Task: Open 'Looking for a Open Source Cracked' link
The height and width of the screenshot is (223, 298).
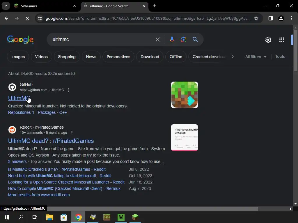Action: point(66,182)
